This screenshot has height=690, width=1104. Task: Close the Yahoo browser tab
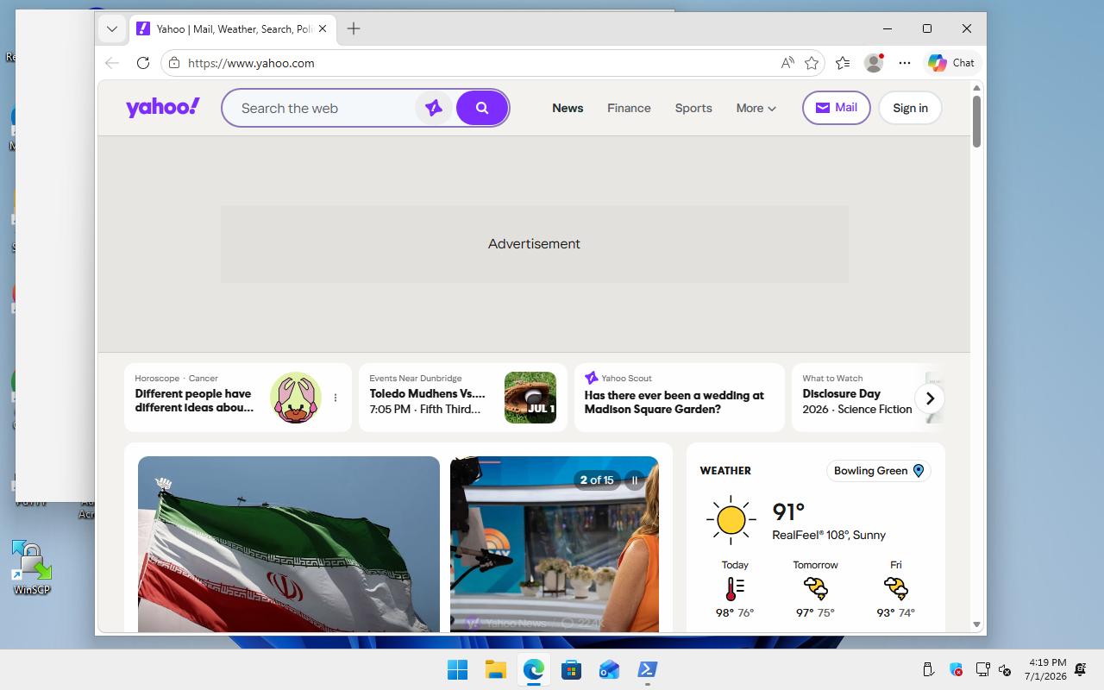point(323,28)
